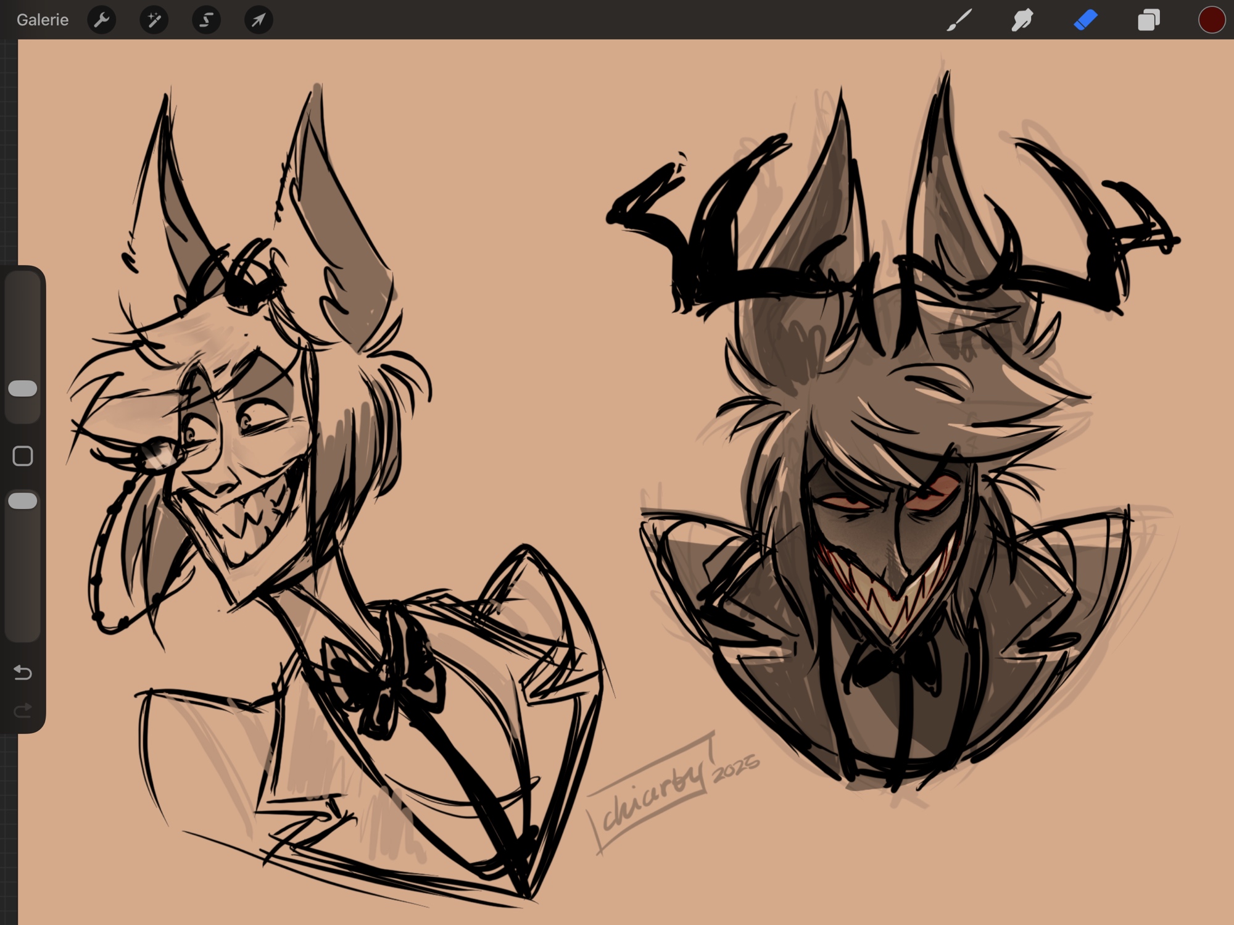Click the brush opacity slider handle
The height and width of the screenshot is (925, 1234).
(23, 500)
